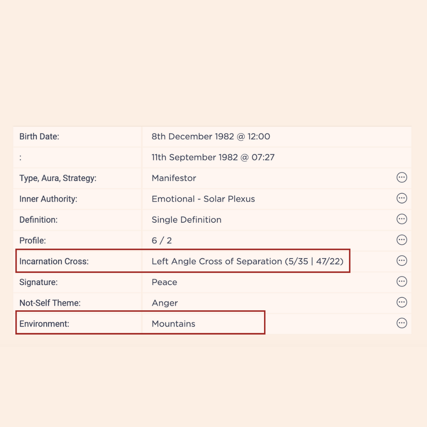Select the Type, Aura, Strategy label
The height and width of the screenshot is (427, 427).
(x=58, y=178)
